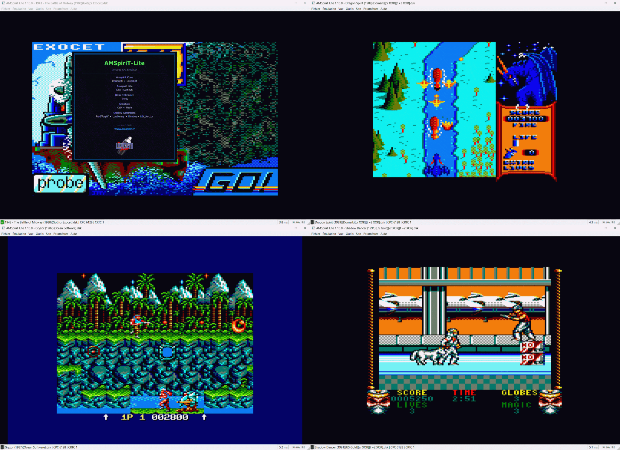Image resolution: width=620 pixels, height=450 pixels.
Task: Click the app icon in 1943 window title bar
Action: point(3,3)
